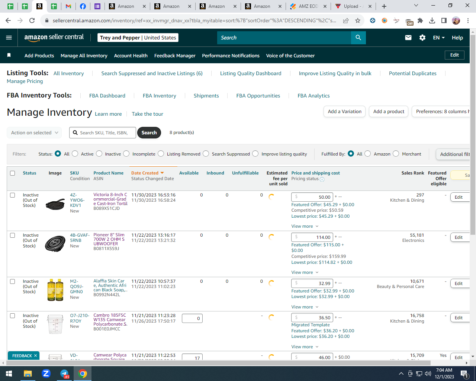Tick the select-all checkbox in table header
This screenshot has height=381, width=476.
point(13,173)
